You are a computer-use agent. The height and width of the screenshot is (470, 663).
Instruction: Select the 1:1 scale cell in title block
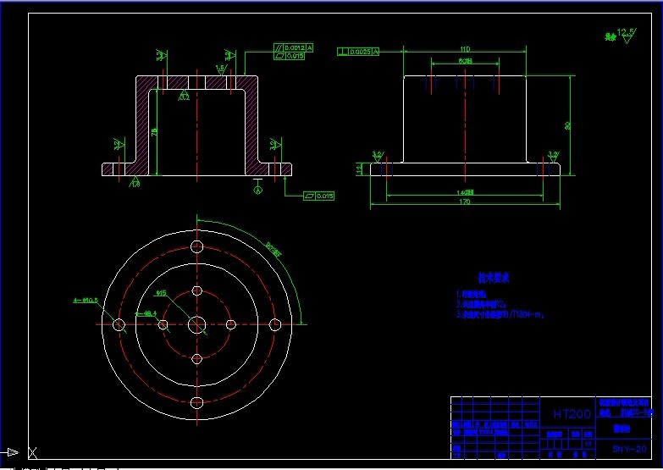[588, 444]
